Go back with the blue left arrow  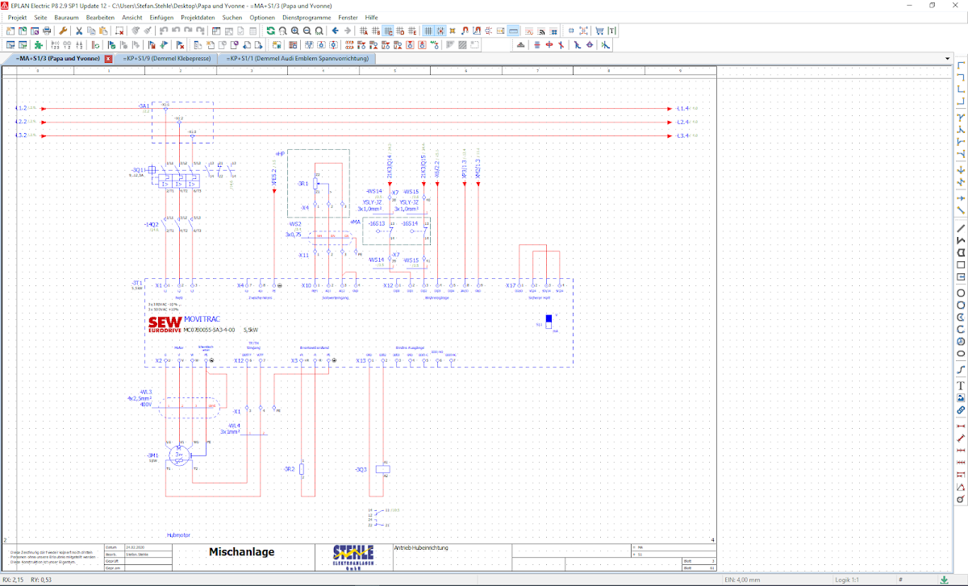[x=336, y=31]
